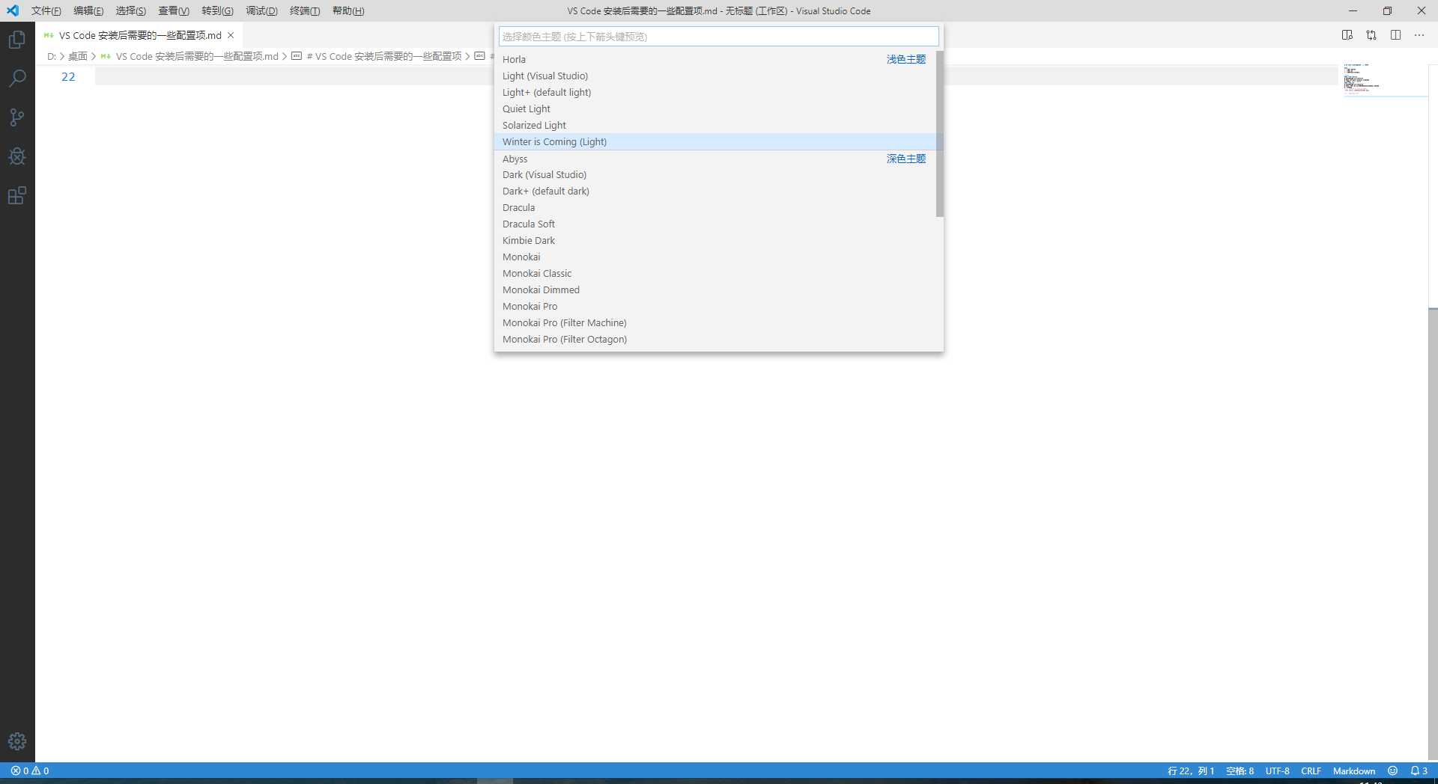Open the 选择(S) menu

pyautogui.click(x=130, y=10)
